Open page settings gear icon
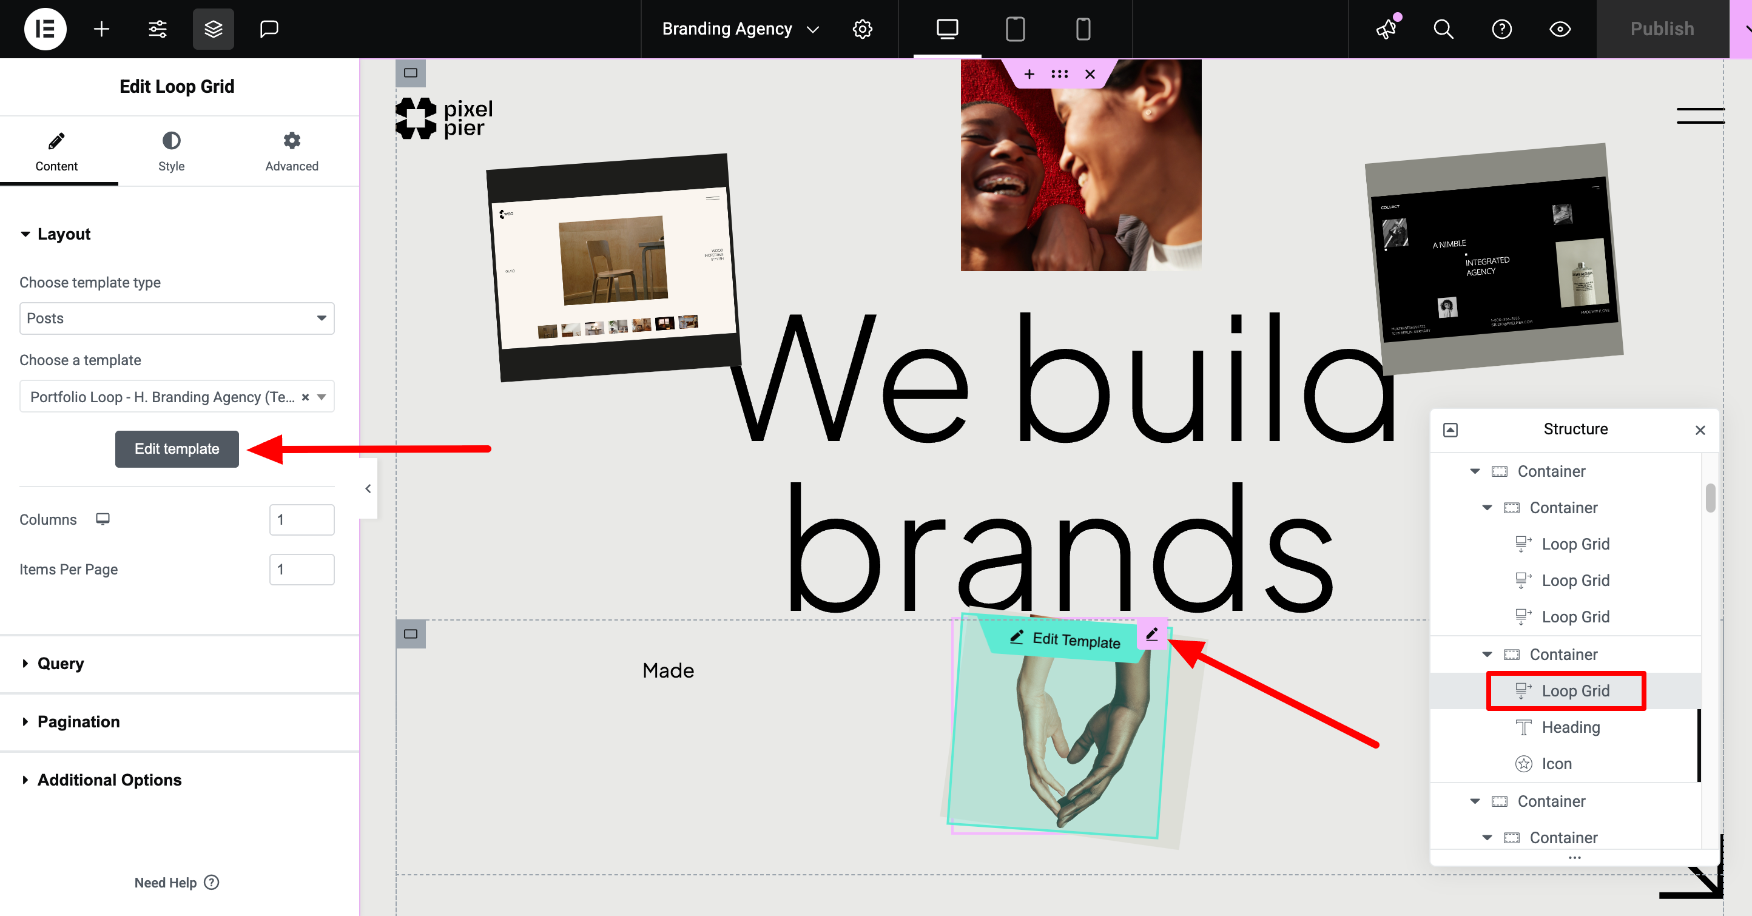Image resolution: width=1752 pixels, height=916 pixels. coord(863,29)
